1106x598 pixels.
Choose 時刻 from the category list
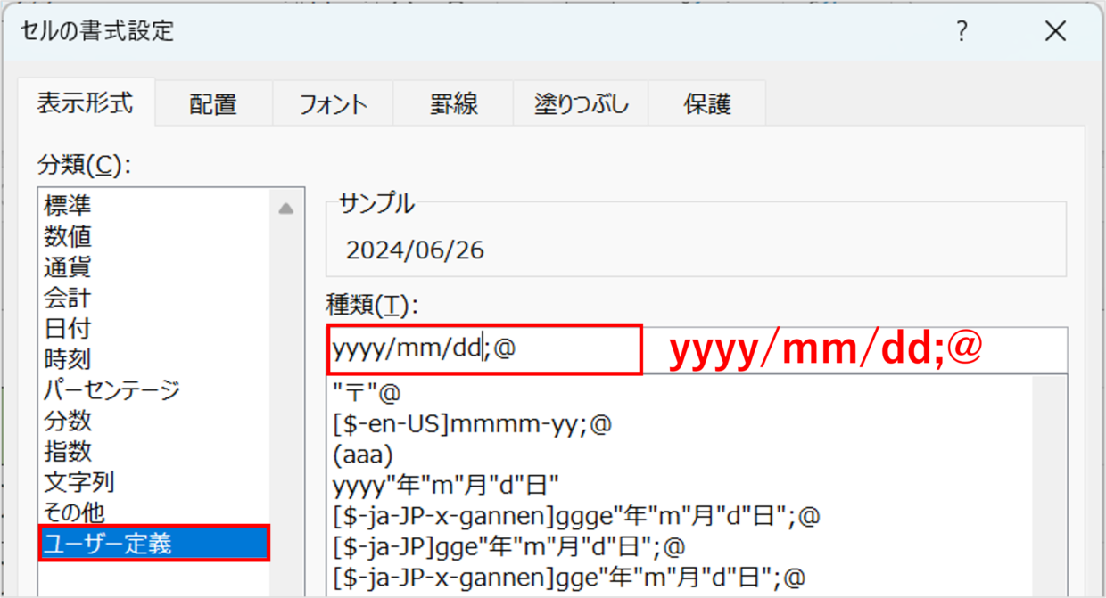(x=68, y=359)
